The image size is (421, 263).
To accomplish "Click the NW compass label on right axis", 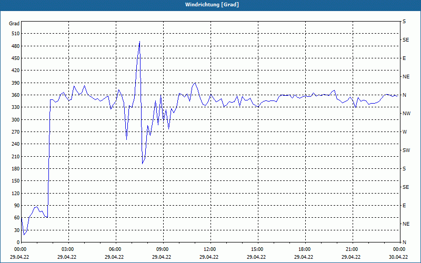I will [x=406, y=114].
